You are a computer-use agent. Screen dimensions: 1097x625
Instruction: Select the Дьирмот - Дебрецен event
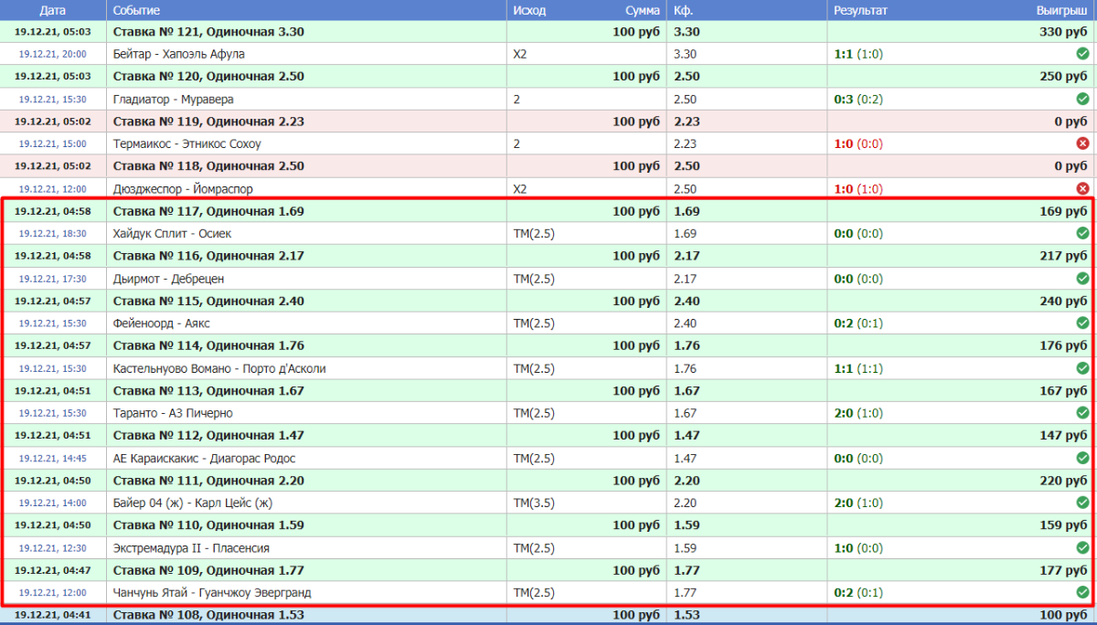(x=168, y=279)
